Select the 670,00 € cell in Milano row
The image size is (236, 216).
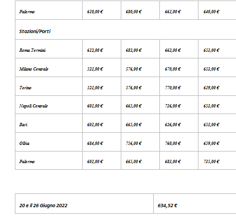pyautogui.click(x=173, y=69)
